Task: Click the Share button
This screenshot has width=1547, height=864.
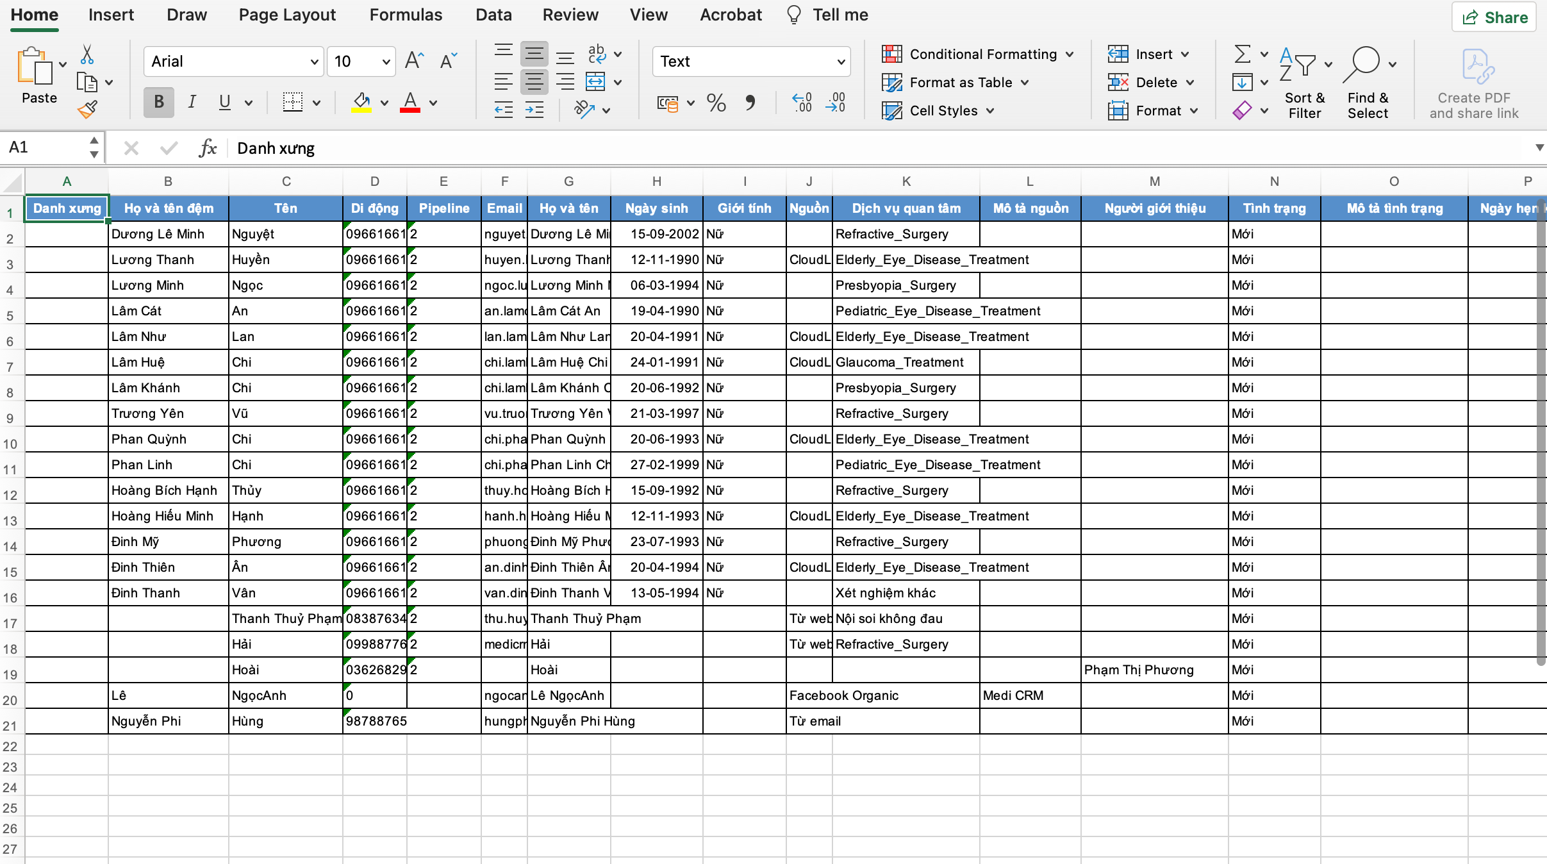Action: click(1494, 17)
